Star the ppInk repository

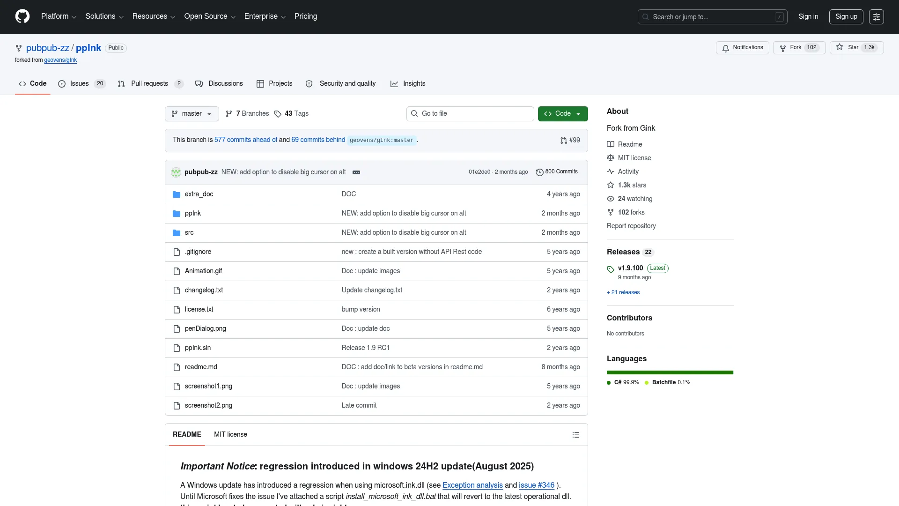coord(856,48)
